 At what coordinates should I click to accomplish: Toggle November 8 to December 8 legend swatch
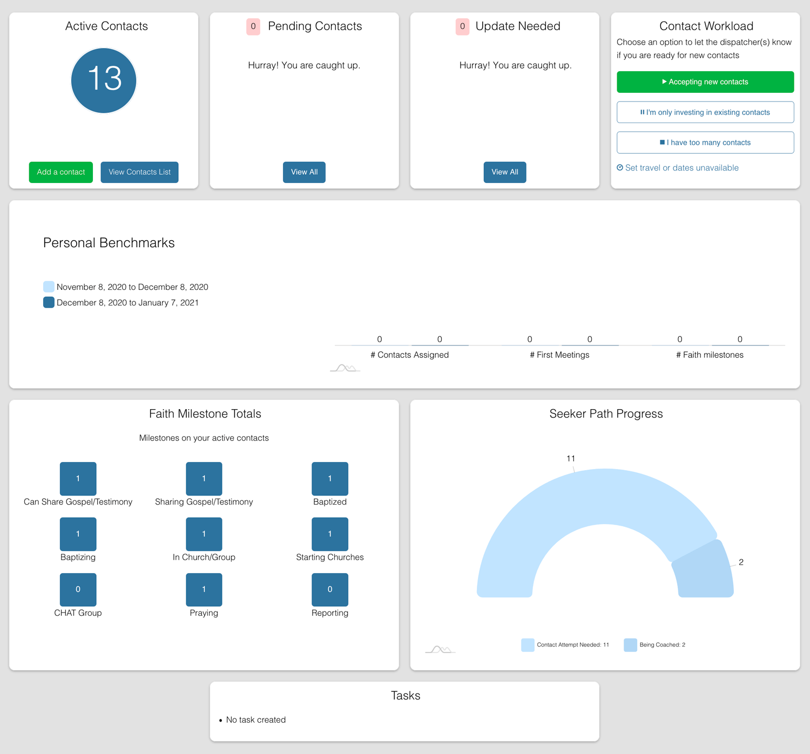tap(49, 287)
